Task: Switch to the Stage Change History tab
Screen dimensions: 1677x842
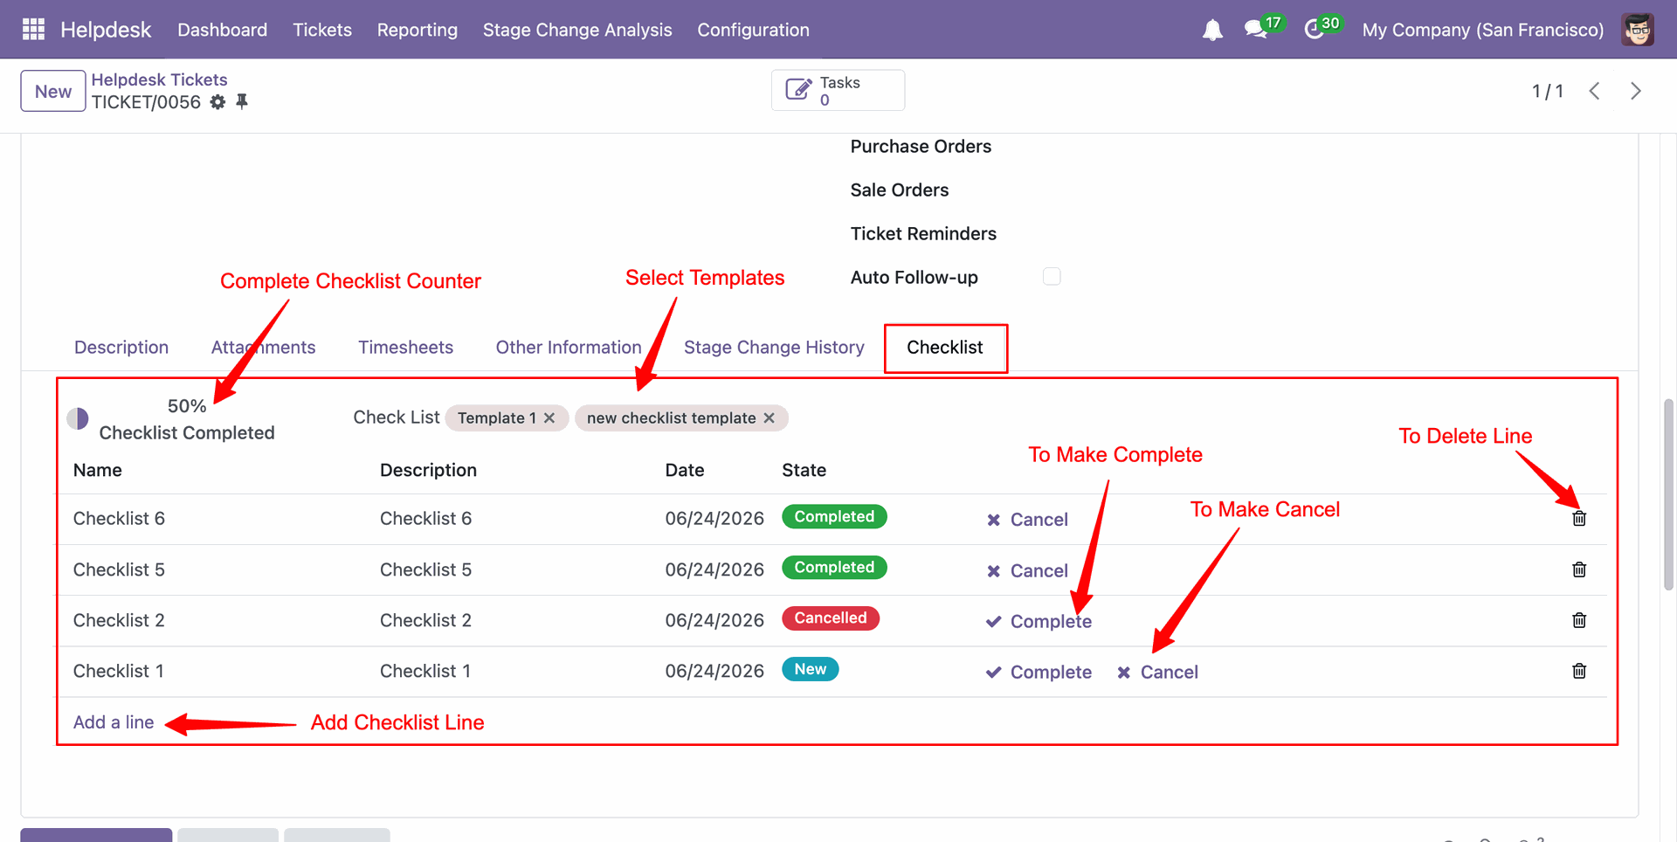Action: pyautogui.click(x=774, y=348)
